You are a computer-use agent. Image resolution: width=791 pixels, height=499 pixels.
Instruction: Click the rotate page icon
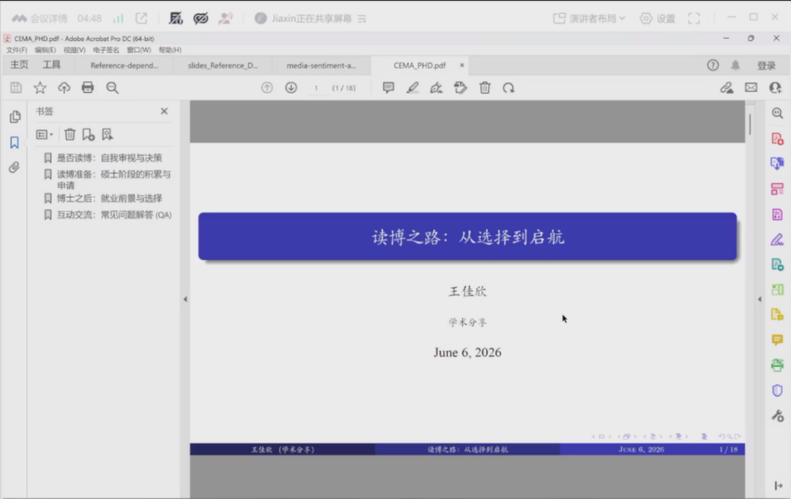click(x=508, y=88)
